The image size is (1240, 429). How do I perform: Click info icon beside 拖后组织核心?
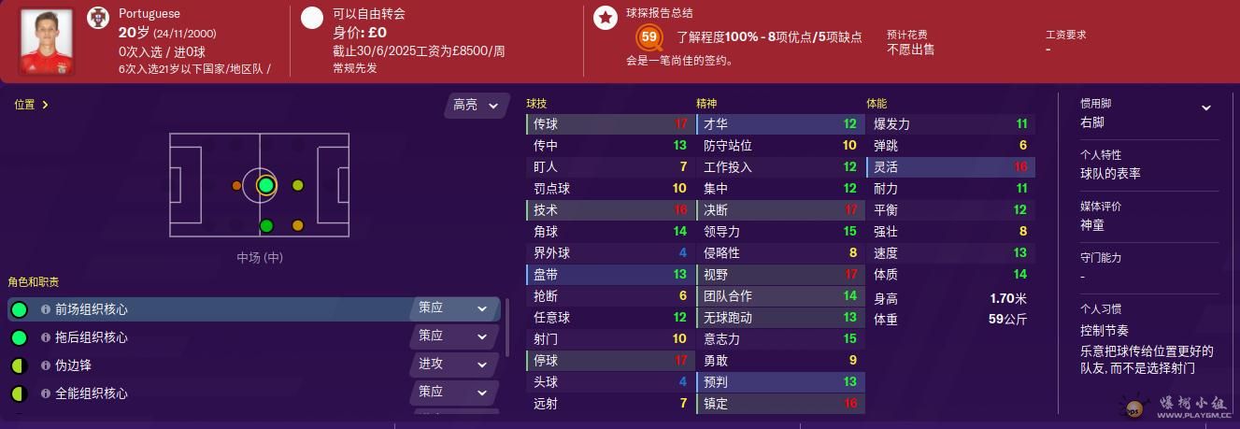click(x=45, y=337)
